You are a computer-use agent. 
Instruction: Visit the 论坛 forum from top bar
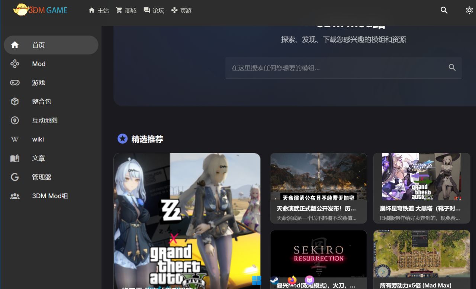pos(154,10)
